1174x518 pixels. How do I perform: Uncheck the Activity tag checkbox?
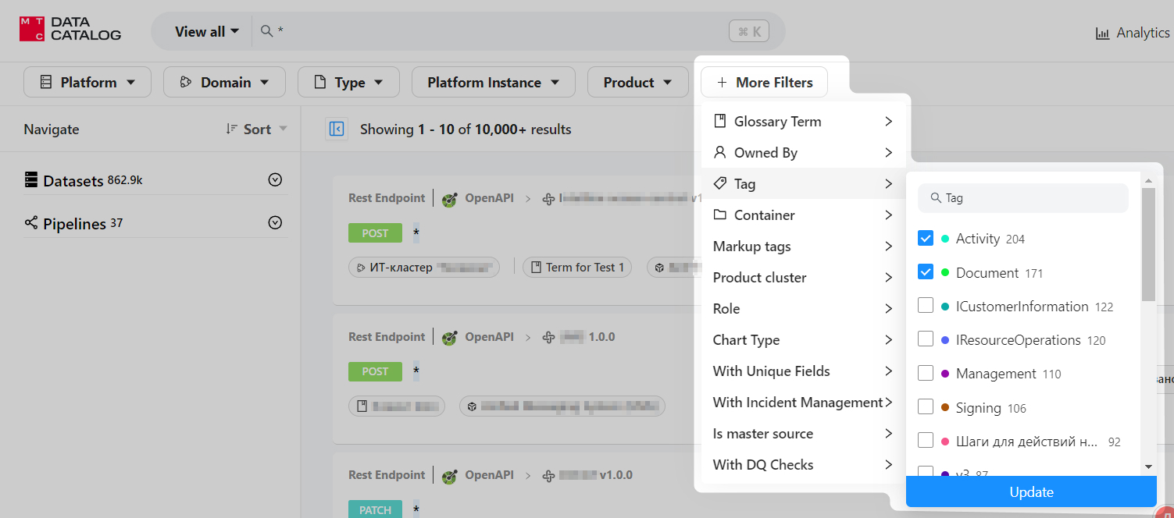coord(926,238)
